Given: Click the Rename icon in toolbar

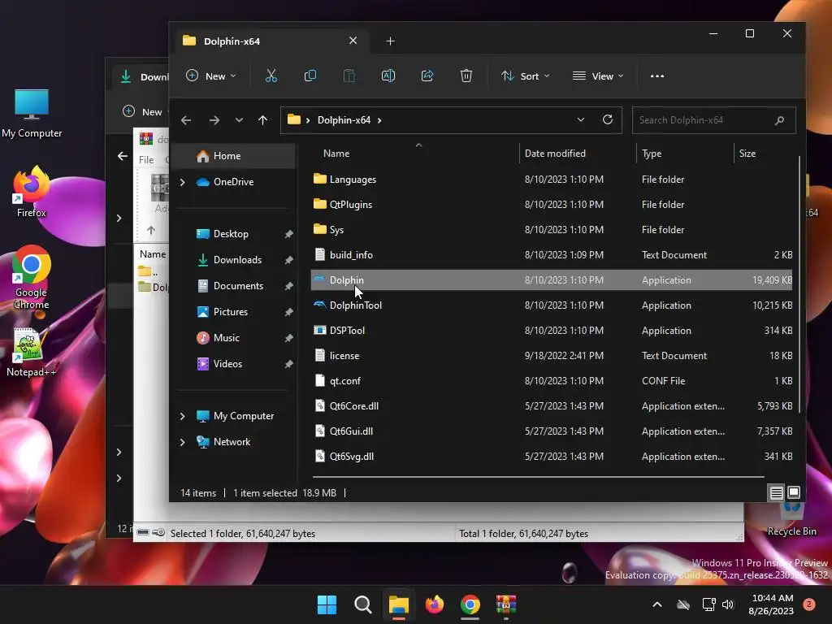Looking at the screenshot, I should click(x=388, y=76).
